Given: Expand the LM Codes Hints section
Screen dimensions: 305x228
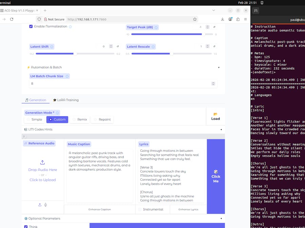Looking at the screenshot, I should point(123,129).
